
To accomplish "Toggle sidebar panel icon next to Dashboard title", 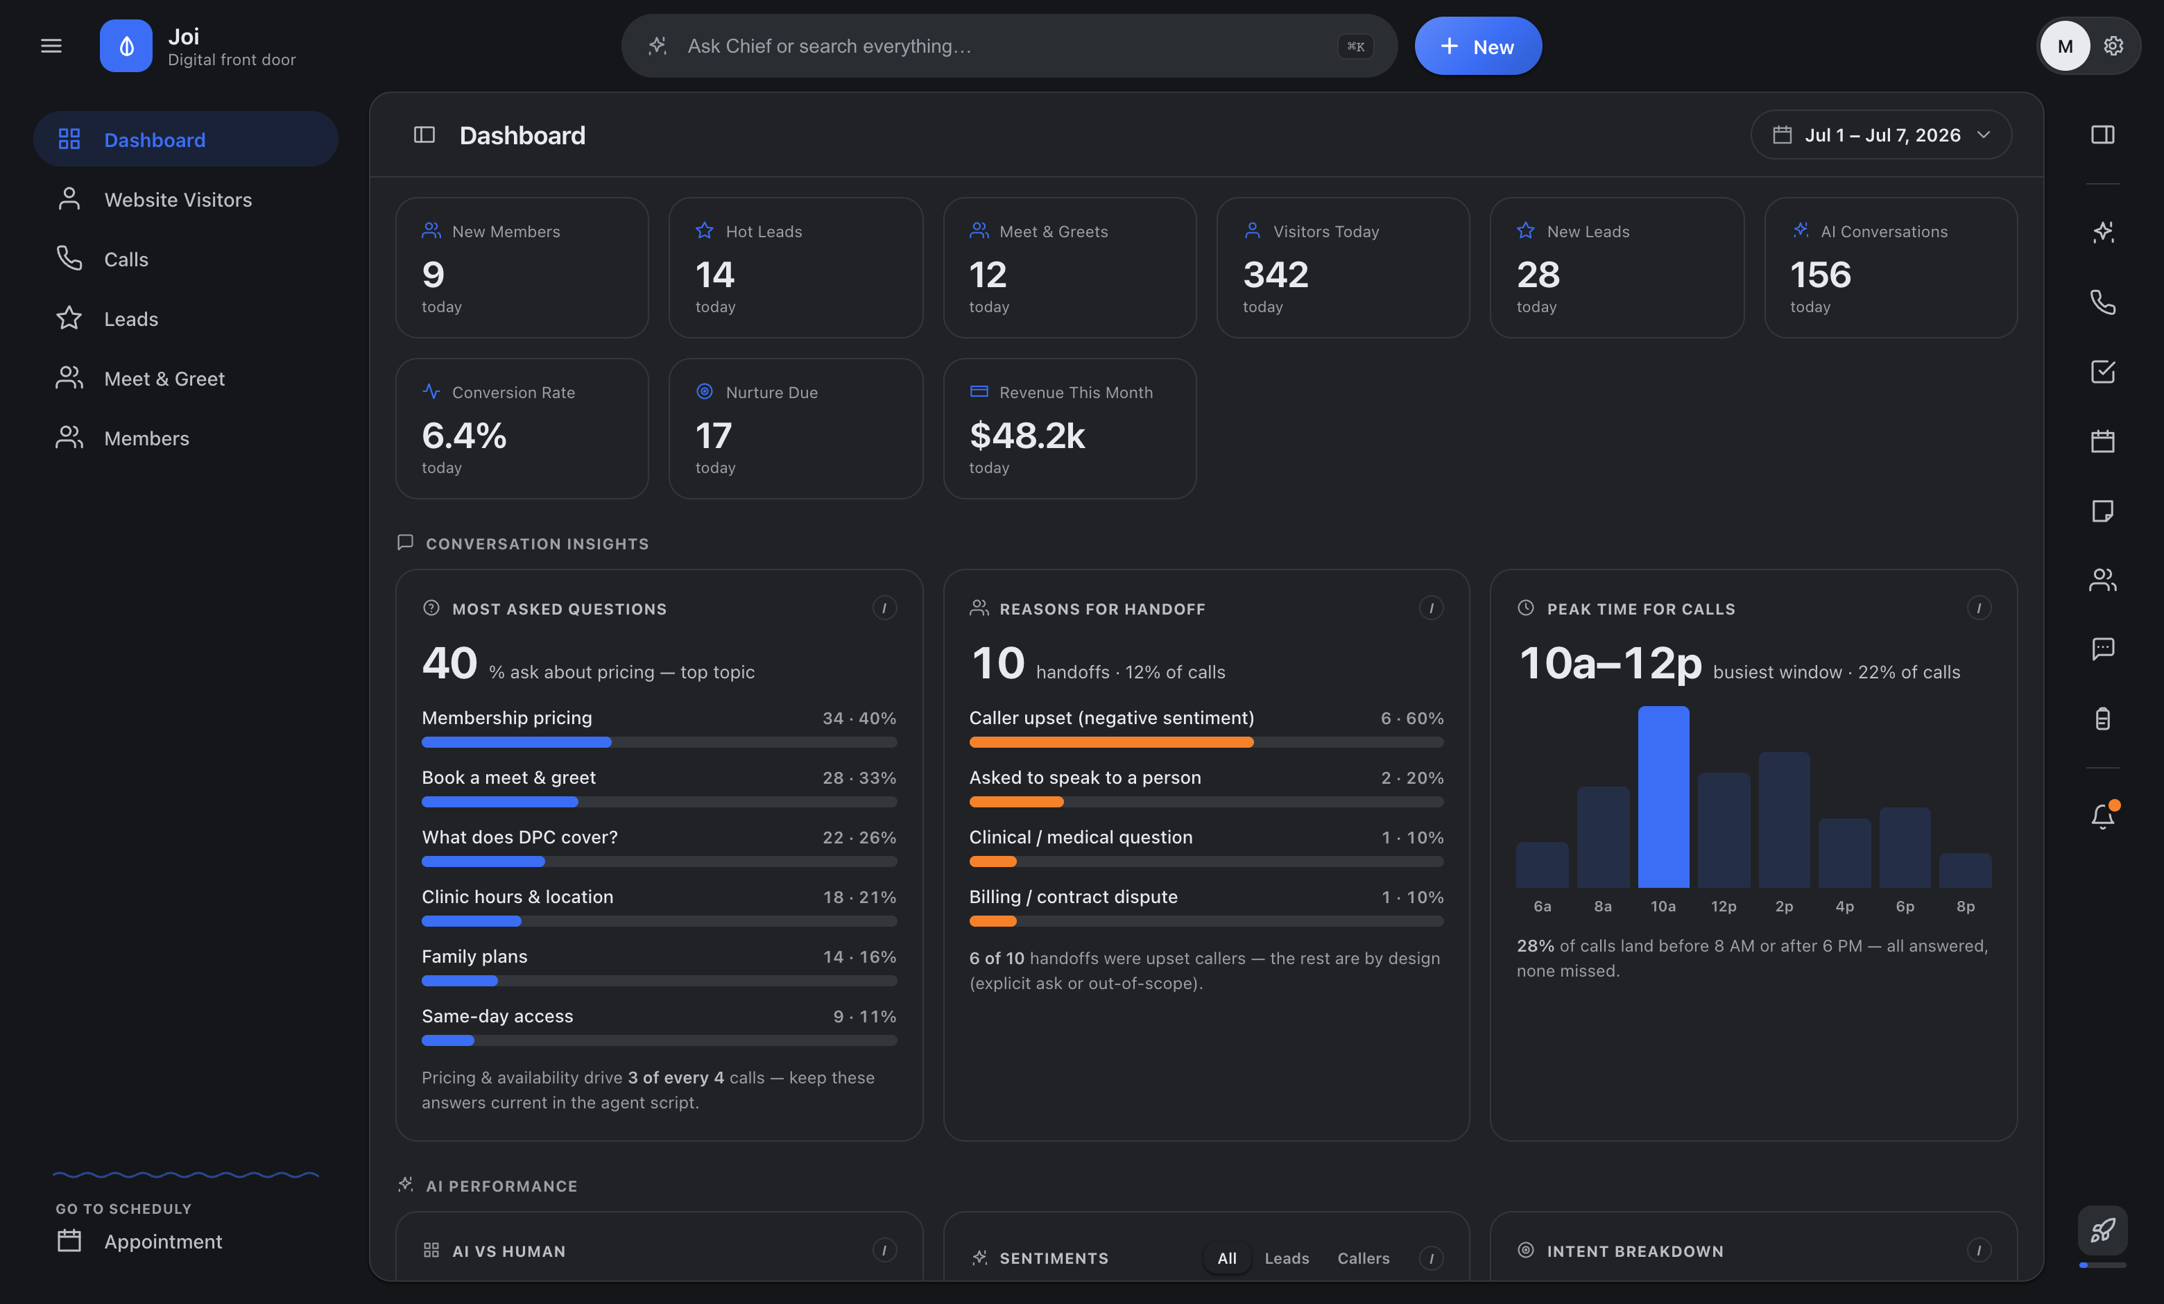I will click(424, 135).
